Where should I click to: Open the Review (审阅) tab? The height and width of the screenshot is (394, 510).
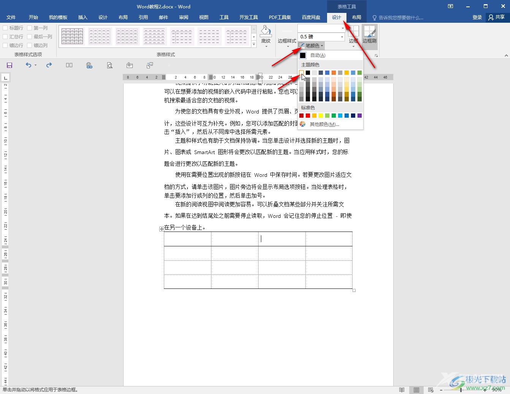(184, 17)
